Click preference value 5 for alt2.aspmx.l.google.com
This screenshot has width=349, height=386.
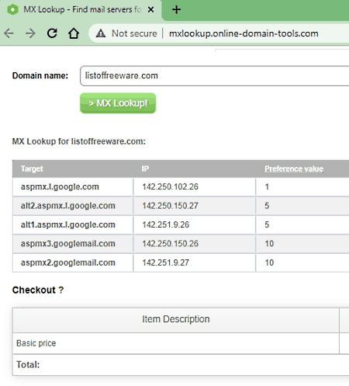(267, 206)
